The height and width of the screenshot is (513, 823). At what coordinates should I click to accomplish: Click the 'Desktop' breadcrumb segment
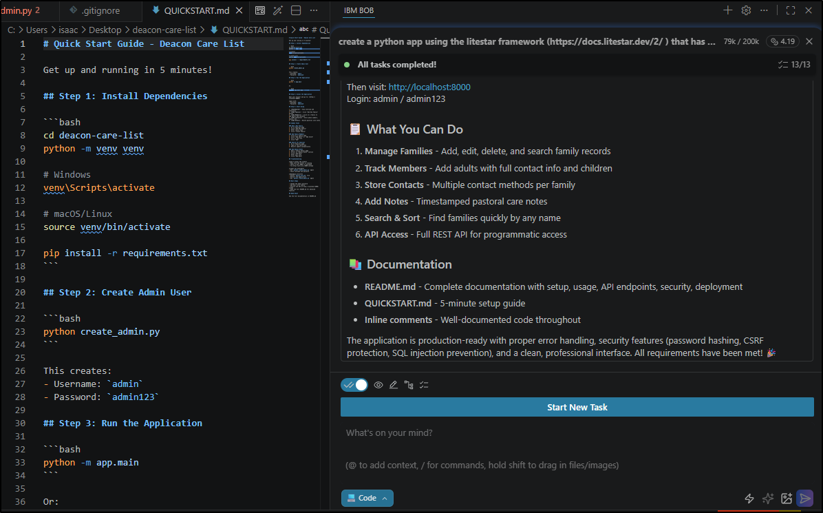coord(105,30)
